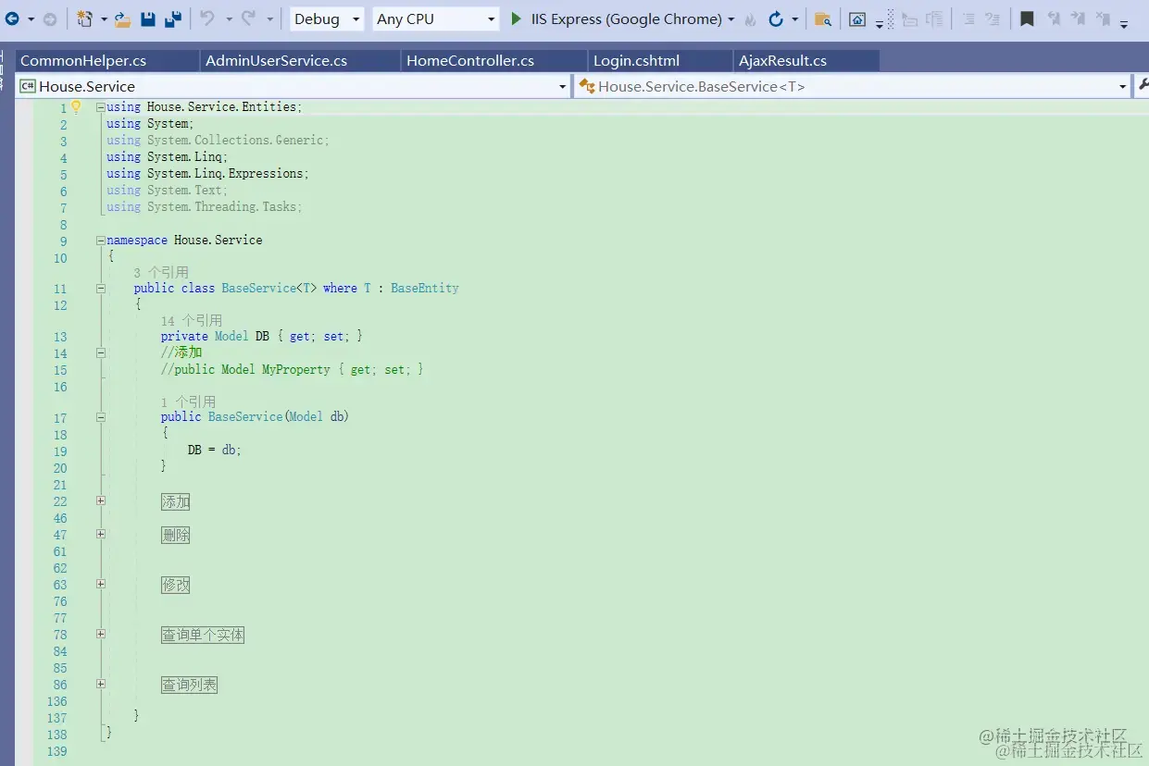Click the Navigate Backward arrow icon

pos(12,19)
